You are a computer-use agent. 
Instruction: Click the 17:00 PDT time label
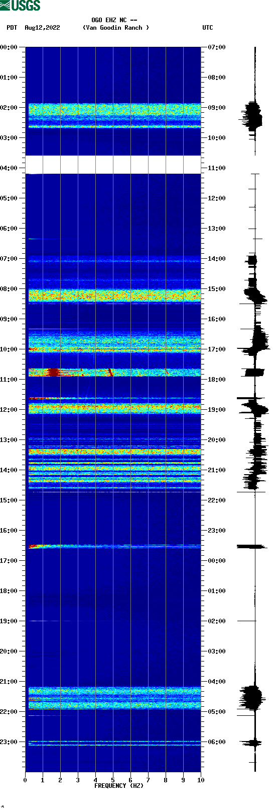[x=9, y=561]
